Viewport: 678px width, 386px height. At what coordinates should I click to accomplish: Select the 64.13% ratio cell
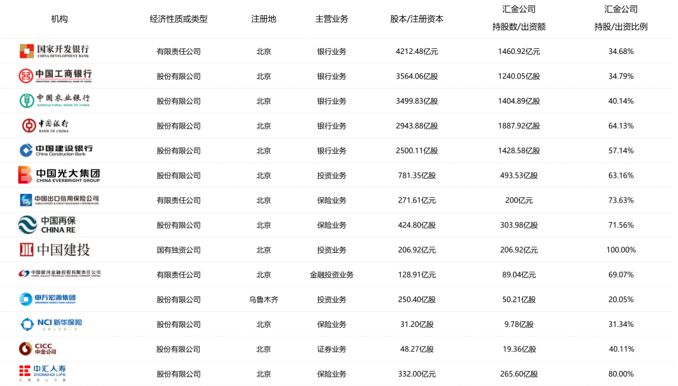(621, 126)
